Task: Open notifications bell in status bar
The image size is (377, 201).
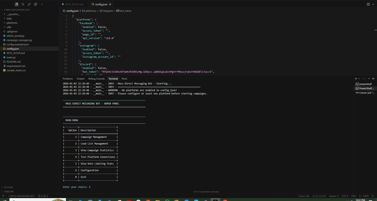Action: 373,196
